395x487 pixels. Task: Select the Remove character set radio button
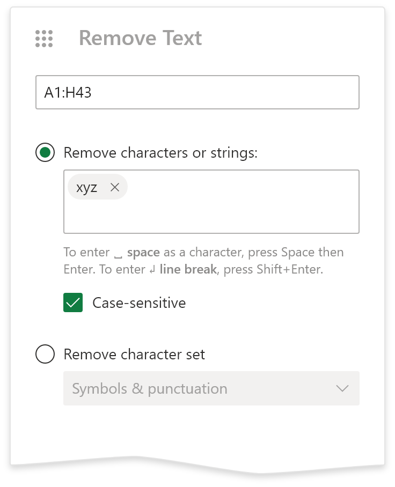(45, 354)
